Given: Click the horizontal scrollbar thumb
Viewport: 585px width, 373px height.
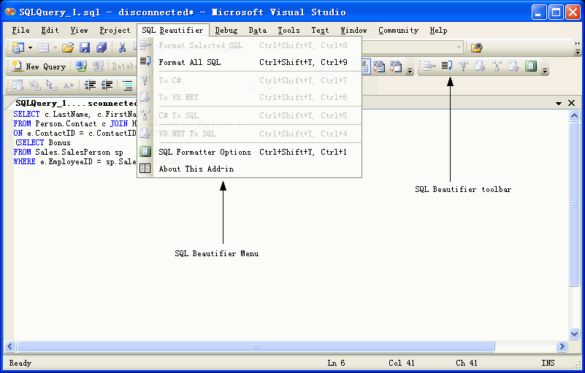Looking at the screenshot, I should click(x=256, y=347).
